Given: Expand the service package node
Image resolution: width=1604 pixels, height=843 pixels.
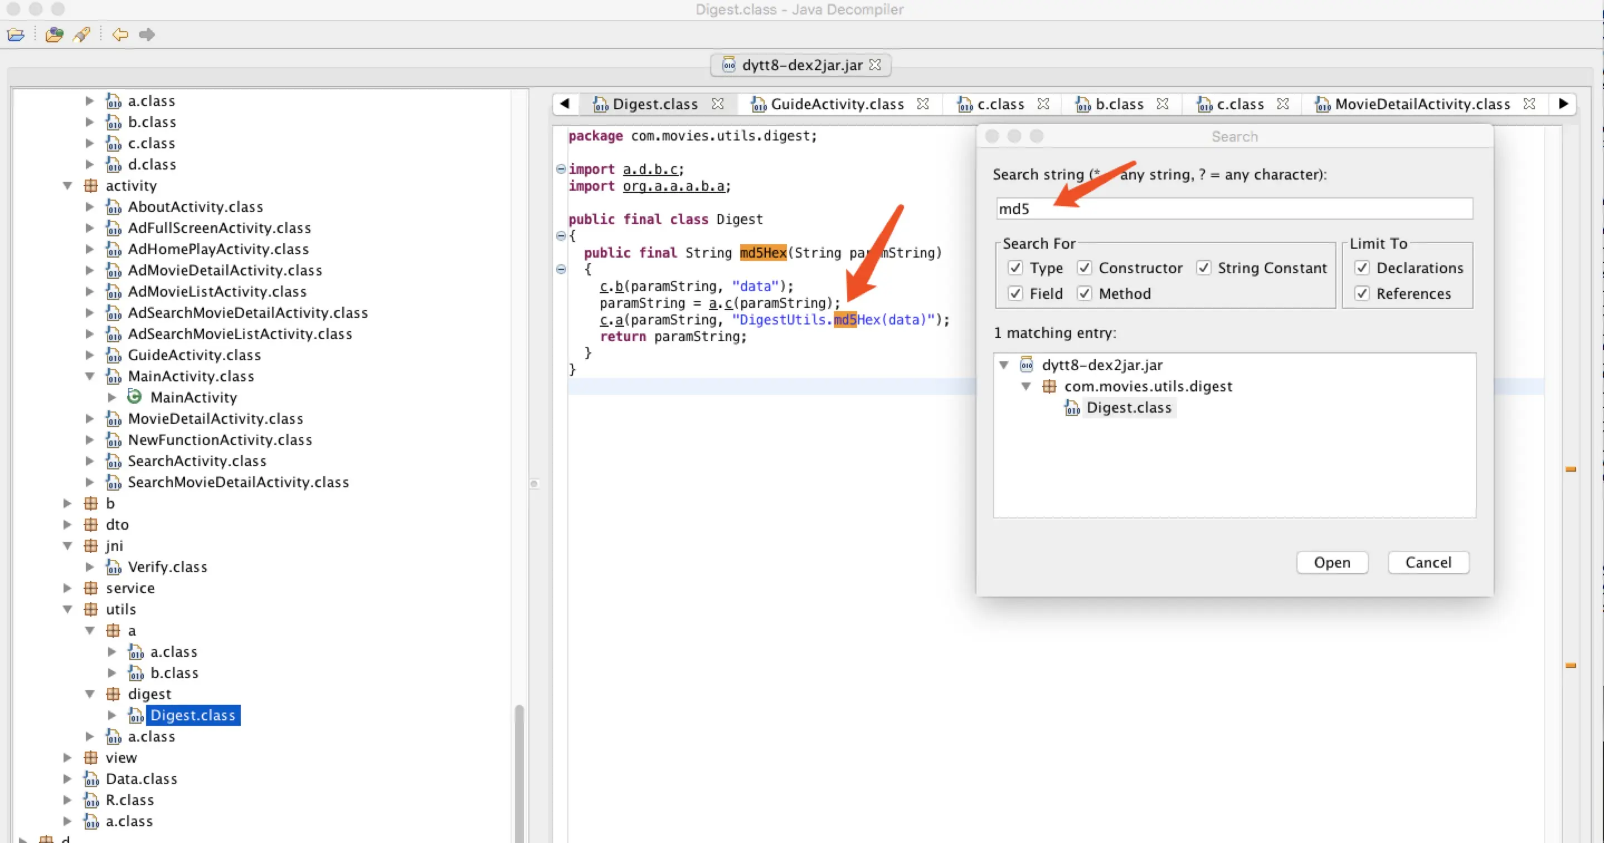Looking at the screenshot, I should 67,588.
